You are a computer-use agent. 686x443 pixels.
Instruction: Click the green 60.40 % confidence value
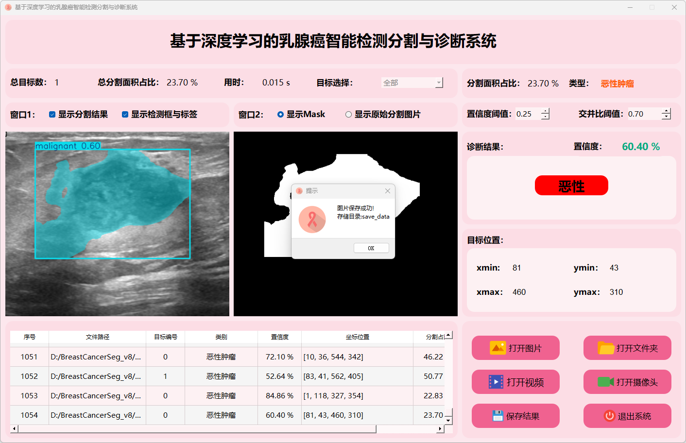pos(641,147)
